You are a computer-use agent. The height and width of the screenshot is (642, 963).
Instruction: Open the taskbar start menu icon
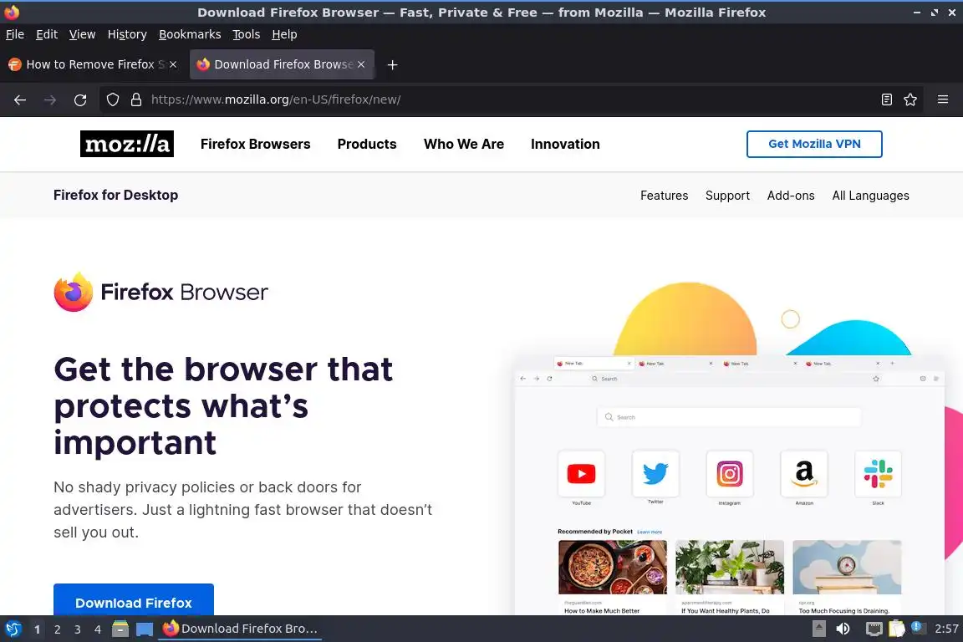click(13, 629)
